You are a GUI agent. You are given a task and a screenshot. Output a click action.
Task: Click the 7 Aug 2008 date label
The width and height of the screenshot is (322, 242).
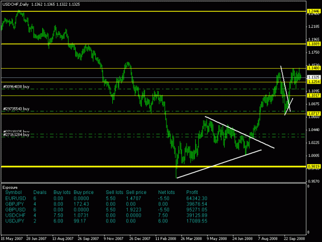(268, 238)
